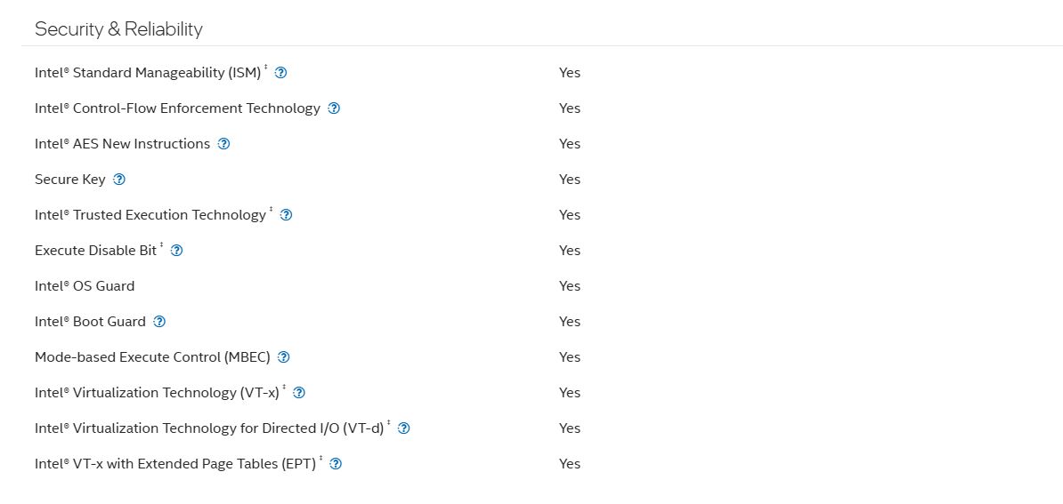Select the Yes value for Intel OS Guard
The image size is (1063, 504).
coord(570,285)
